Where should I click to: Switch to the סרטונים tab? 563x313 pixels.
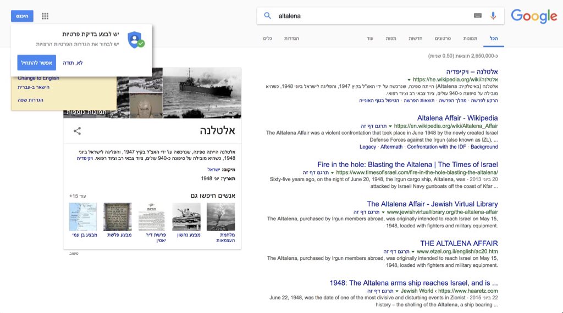coord(443,38)
